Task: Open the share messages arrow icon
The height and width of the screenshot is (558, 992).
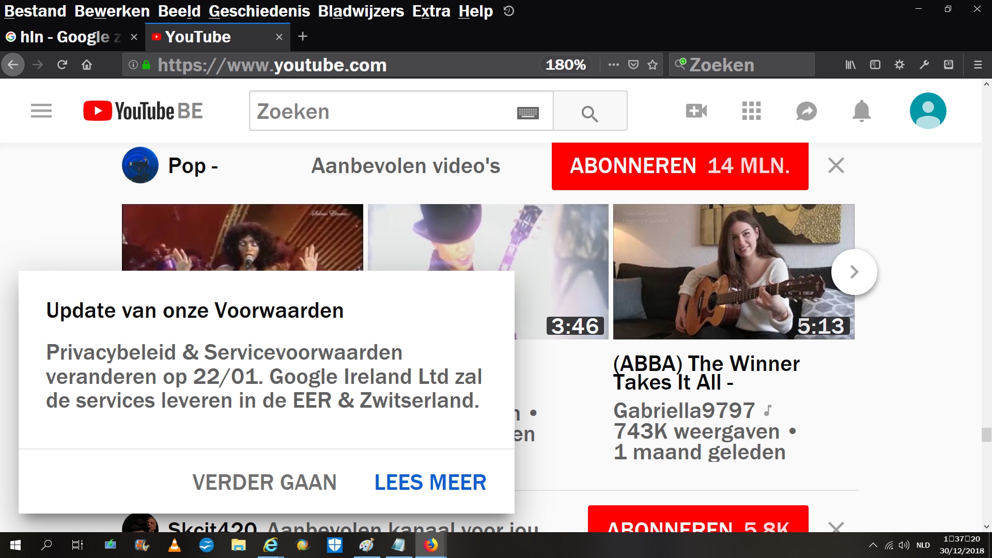Action: pos(806,111)
